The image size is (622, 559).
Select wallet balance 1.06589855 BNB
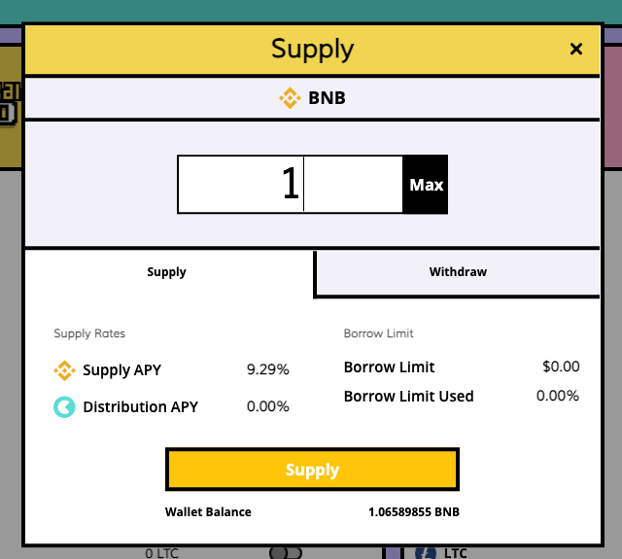point(414,512)
